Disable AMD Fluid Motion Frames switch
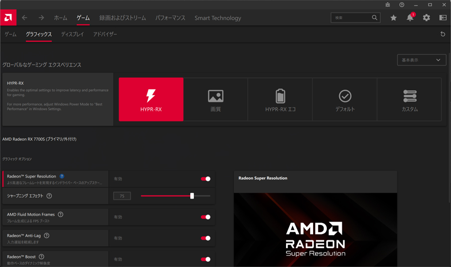Screen dimensions: 451x267 tap(205, 217)
